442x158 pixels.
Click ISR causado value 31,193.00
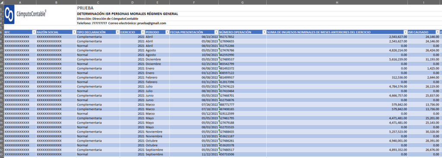(432, 59)
